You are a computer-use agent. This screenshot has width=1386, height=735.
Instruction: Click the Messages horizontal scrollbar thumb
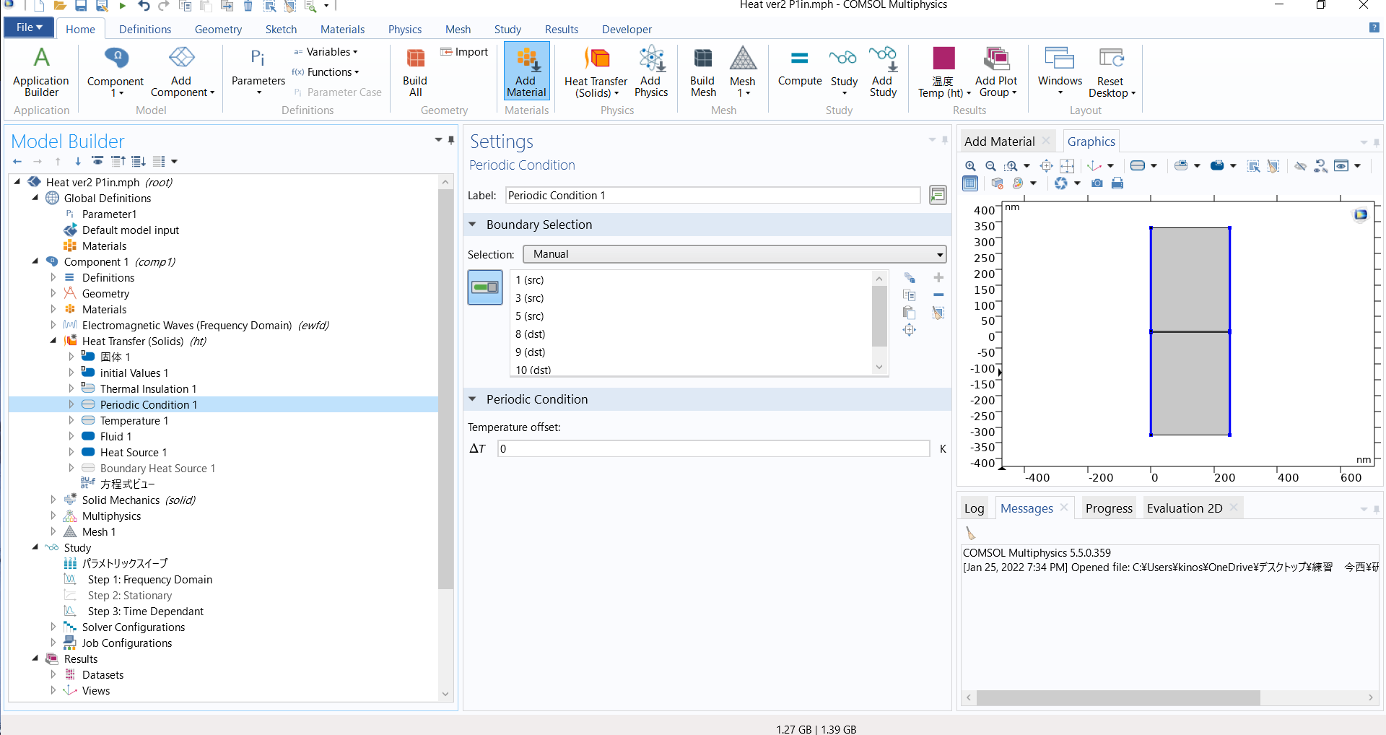click(x=1118, y=697)
